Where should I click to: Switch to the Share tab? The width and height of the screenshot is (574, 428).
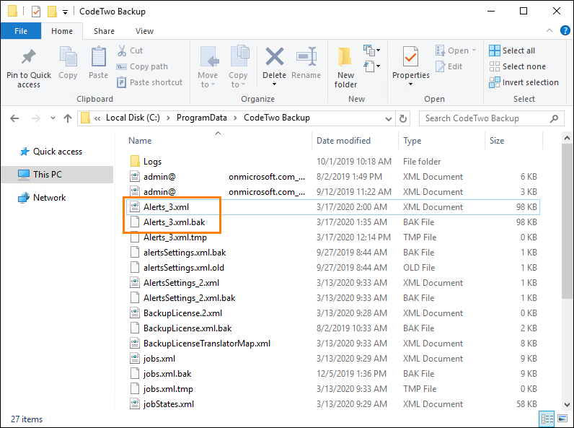(104, 31)
